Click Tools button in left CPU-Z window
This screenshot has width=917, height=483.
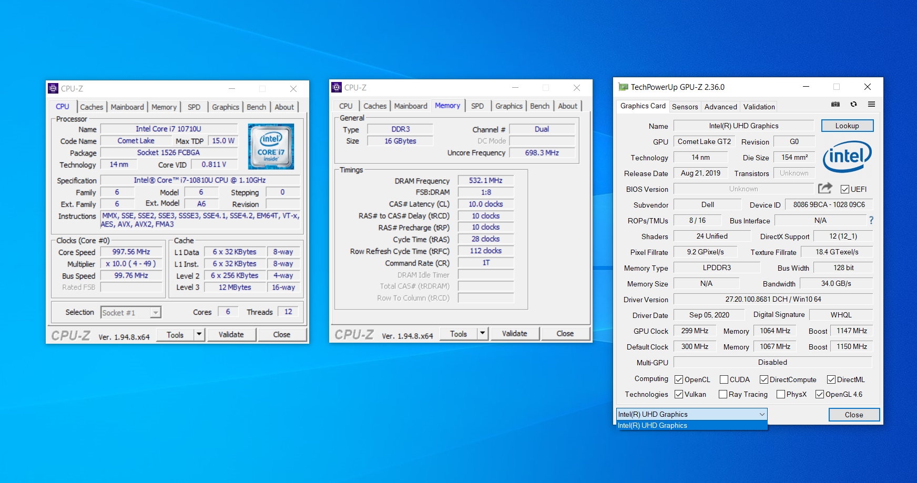click(x=175, y=334)
